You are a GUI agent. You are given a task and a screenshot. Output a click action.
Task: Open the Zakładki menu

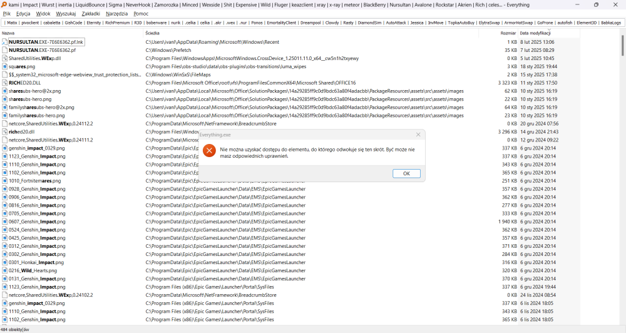click(91, 14)
